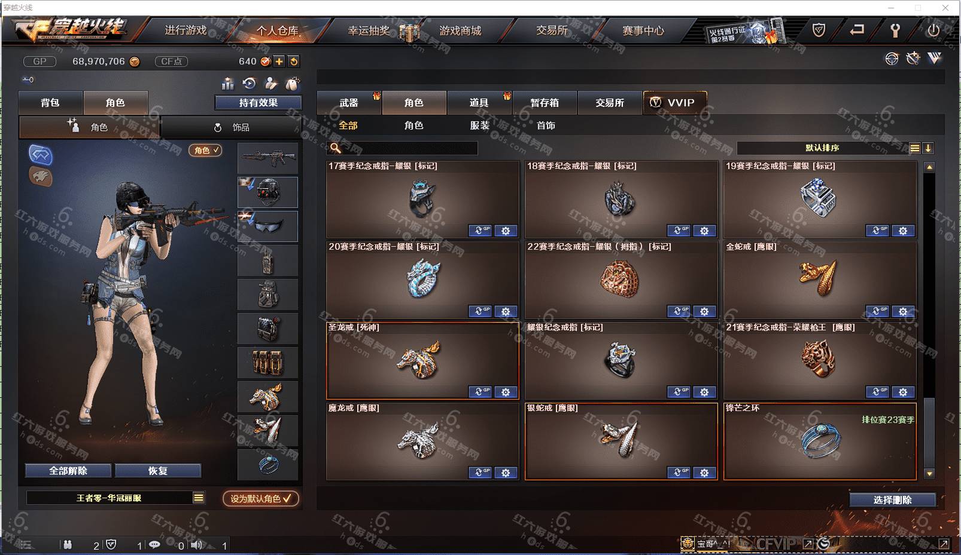
Task: Click the statistics bar chart icon
Action: pyautogui.click(x=228, y=84)
